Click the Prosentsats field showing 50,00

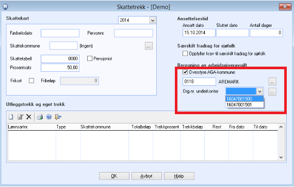pyautogui.click(x=60, y=68)
